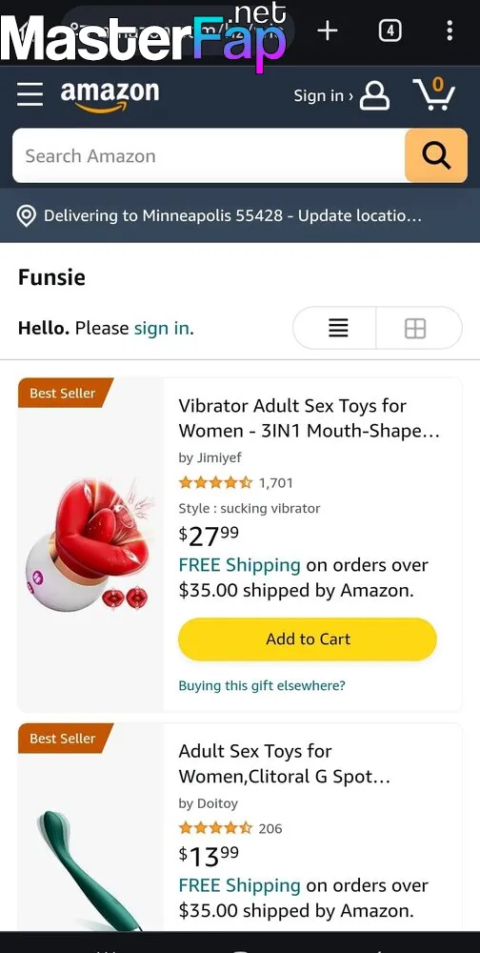Switch to grid view layout
Image resolution: width=480 pixels, height=953 pixels.
click(x=416, y=328)
